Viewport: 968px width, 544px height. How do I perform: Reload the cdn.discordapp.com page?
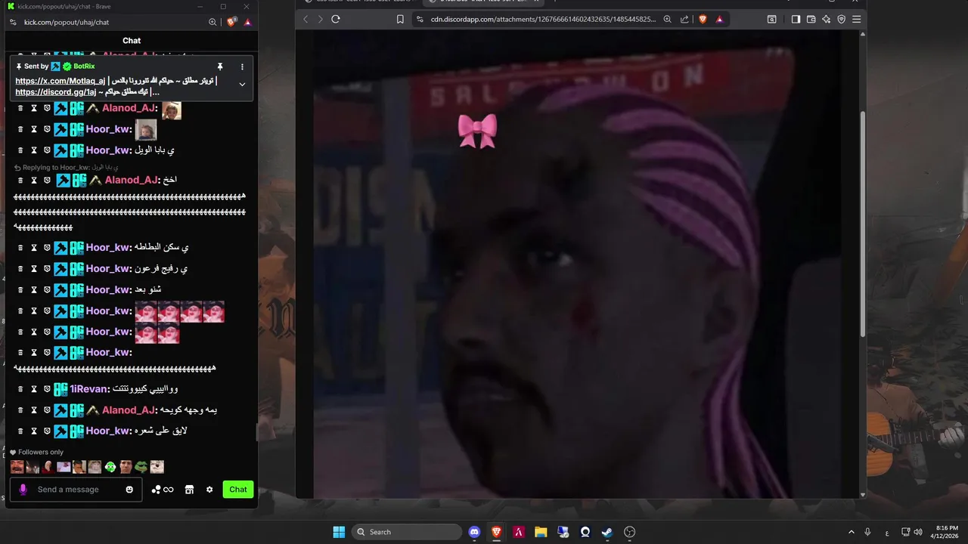pyautogui.click(x=336, y=19)
